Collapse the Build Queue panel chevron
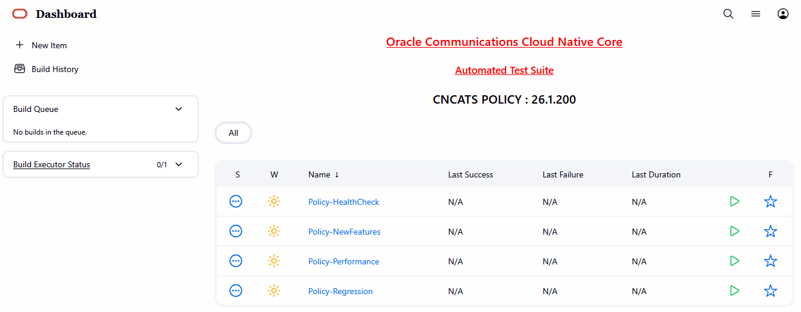Viewport: 801px width, 312px height. click(179, 109)
